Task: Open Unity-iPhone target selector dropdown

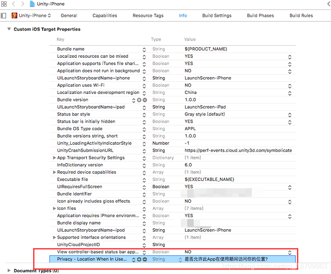Action: pyautogui.click(x=35, y=16)
